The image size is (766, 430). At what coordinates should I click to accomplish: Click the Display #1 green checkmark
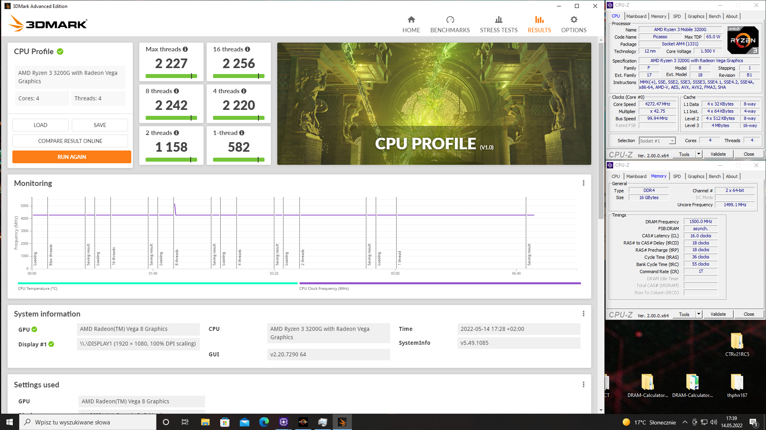[51, 344]
